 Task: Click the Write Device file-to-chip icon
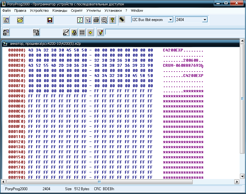coord(36,32)
